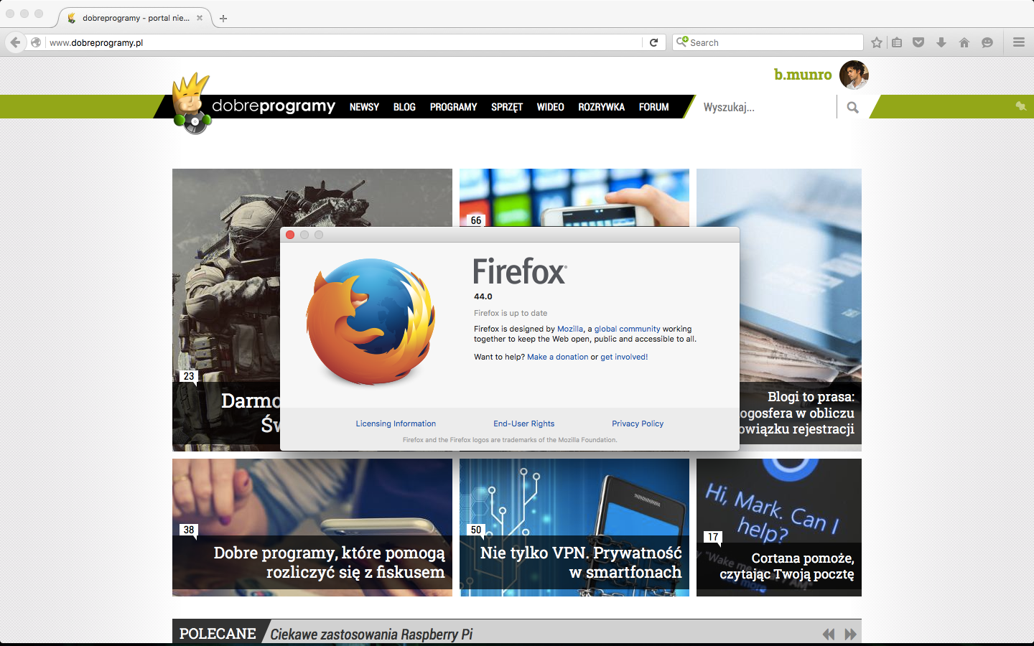1034x646 pixels.
Task: Open the WIDEO menu item
Action: point(550,107)
